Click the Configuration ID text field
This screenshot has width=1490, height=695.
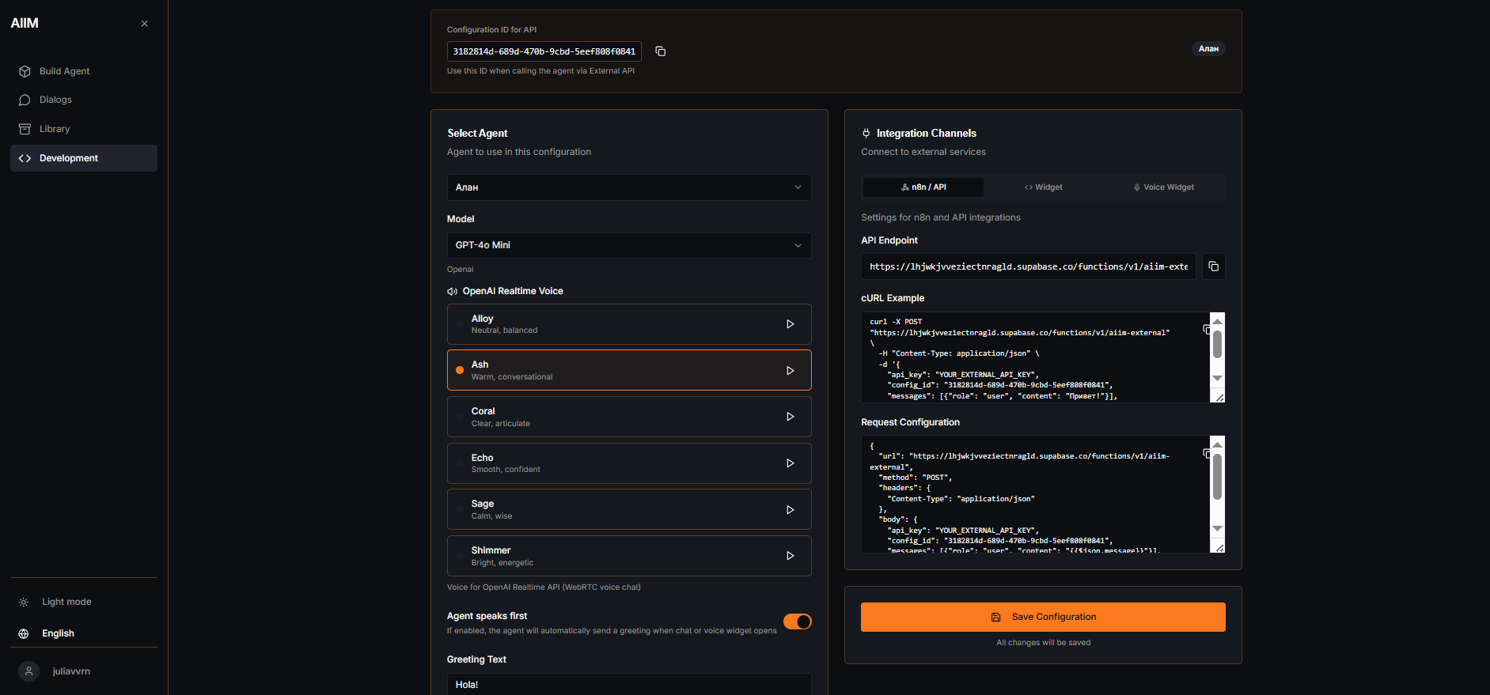[544, 51]
